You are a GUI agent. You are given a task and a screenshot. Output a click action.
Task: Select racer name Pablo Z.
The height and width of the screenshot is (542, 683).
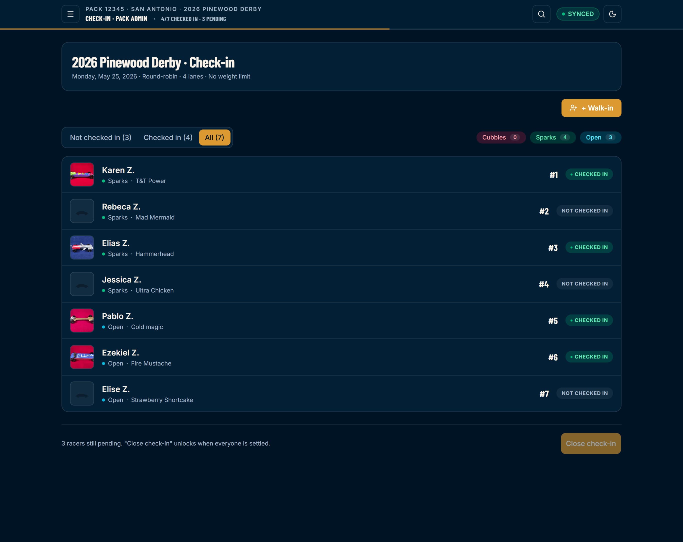pos(117,316)
